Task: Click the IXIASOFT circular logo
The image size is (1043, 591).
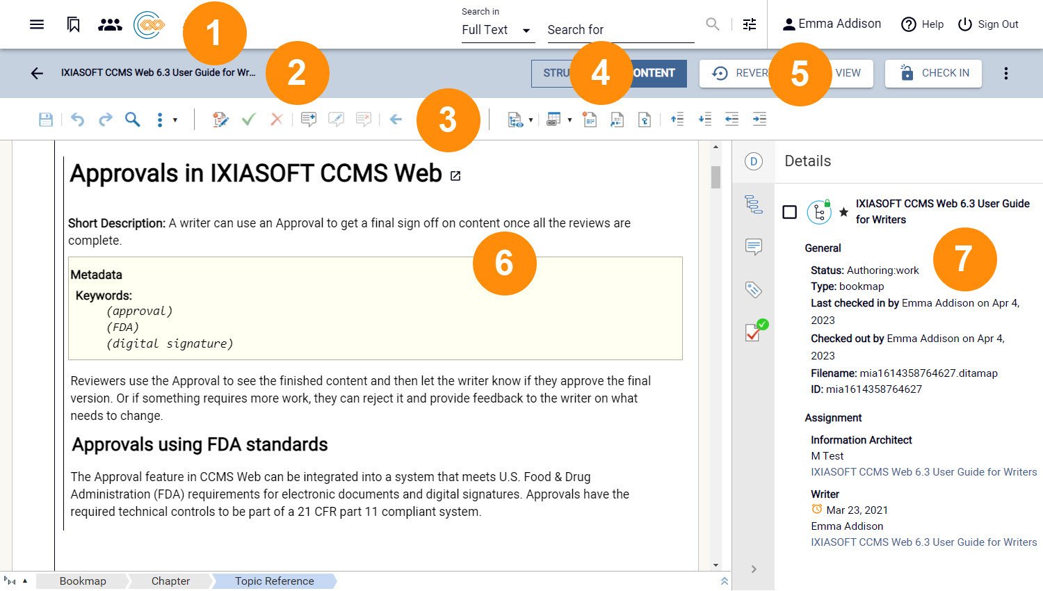Action: click(x=149, y=25)
